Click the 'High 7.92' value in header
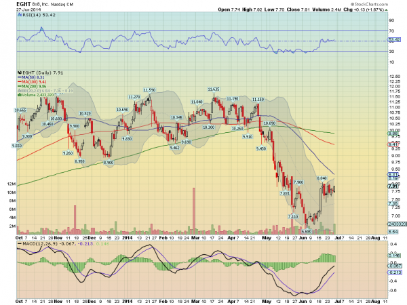The image size is (407, 305). tap(252, 9)
